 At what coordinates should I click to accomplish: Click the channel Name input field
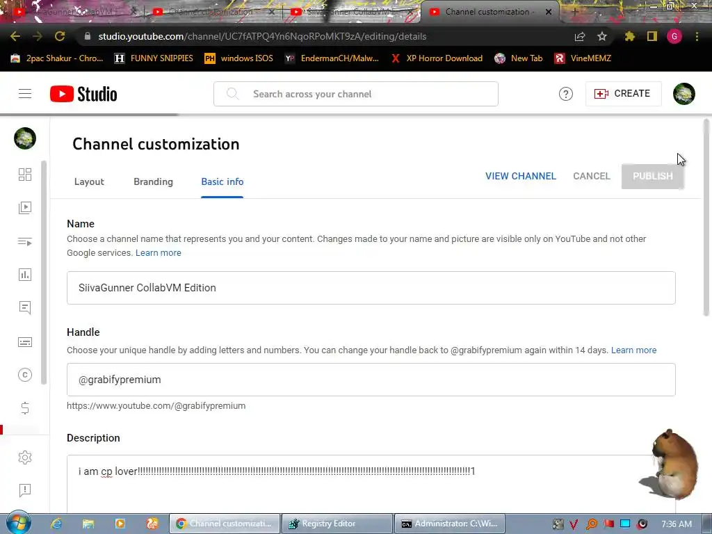[x=371, y=288]
